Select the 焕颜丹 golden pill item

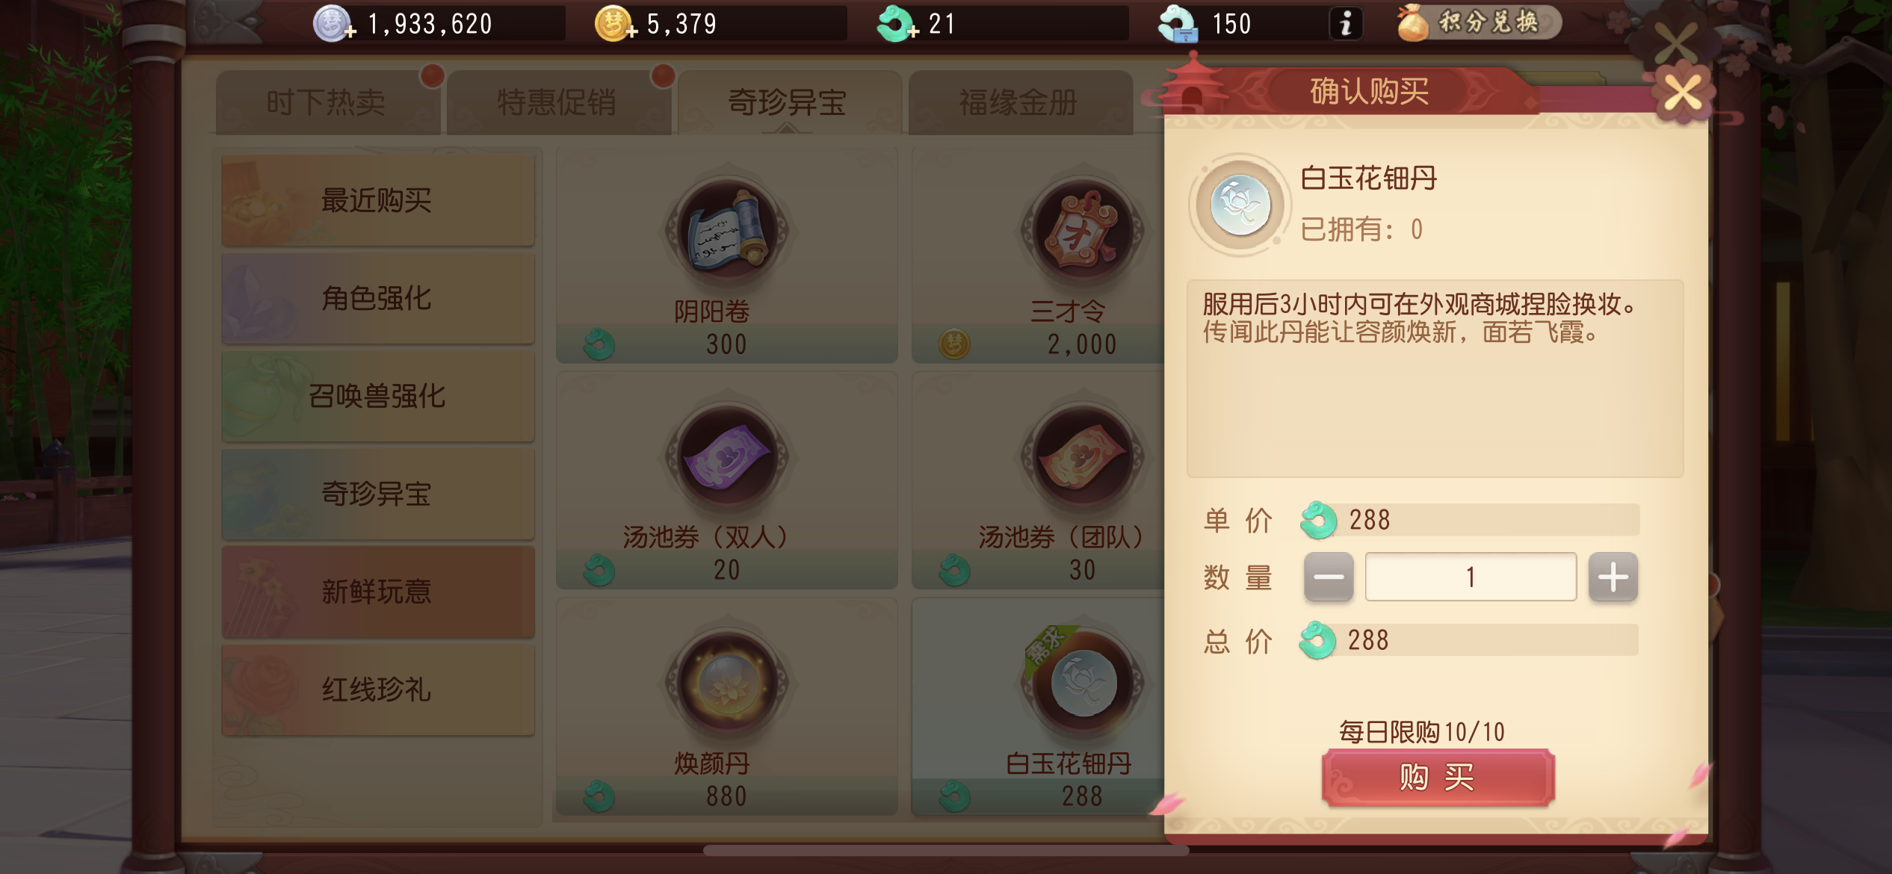coord(726,707)
